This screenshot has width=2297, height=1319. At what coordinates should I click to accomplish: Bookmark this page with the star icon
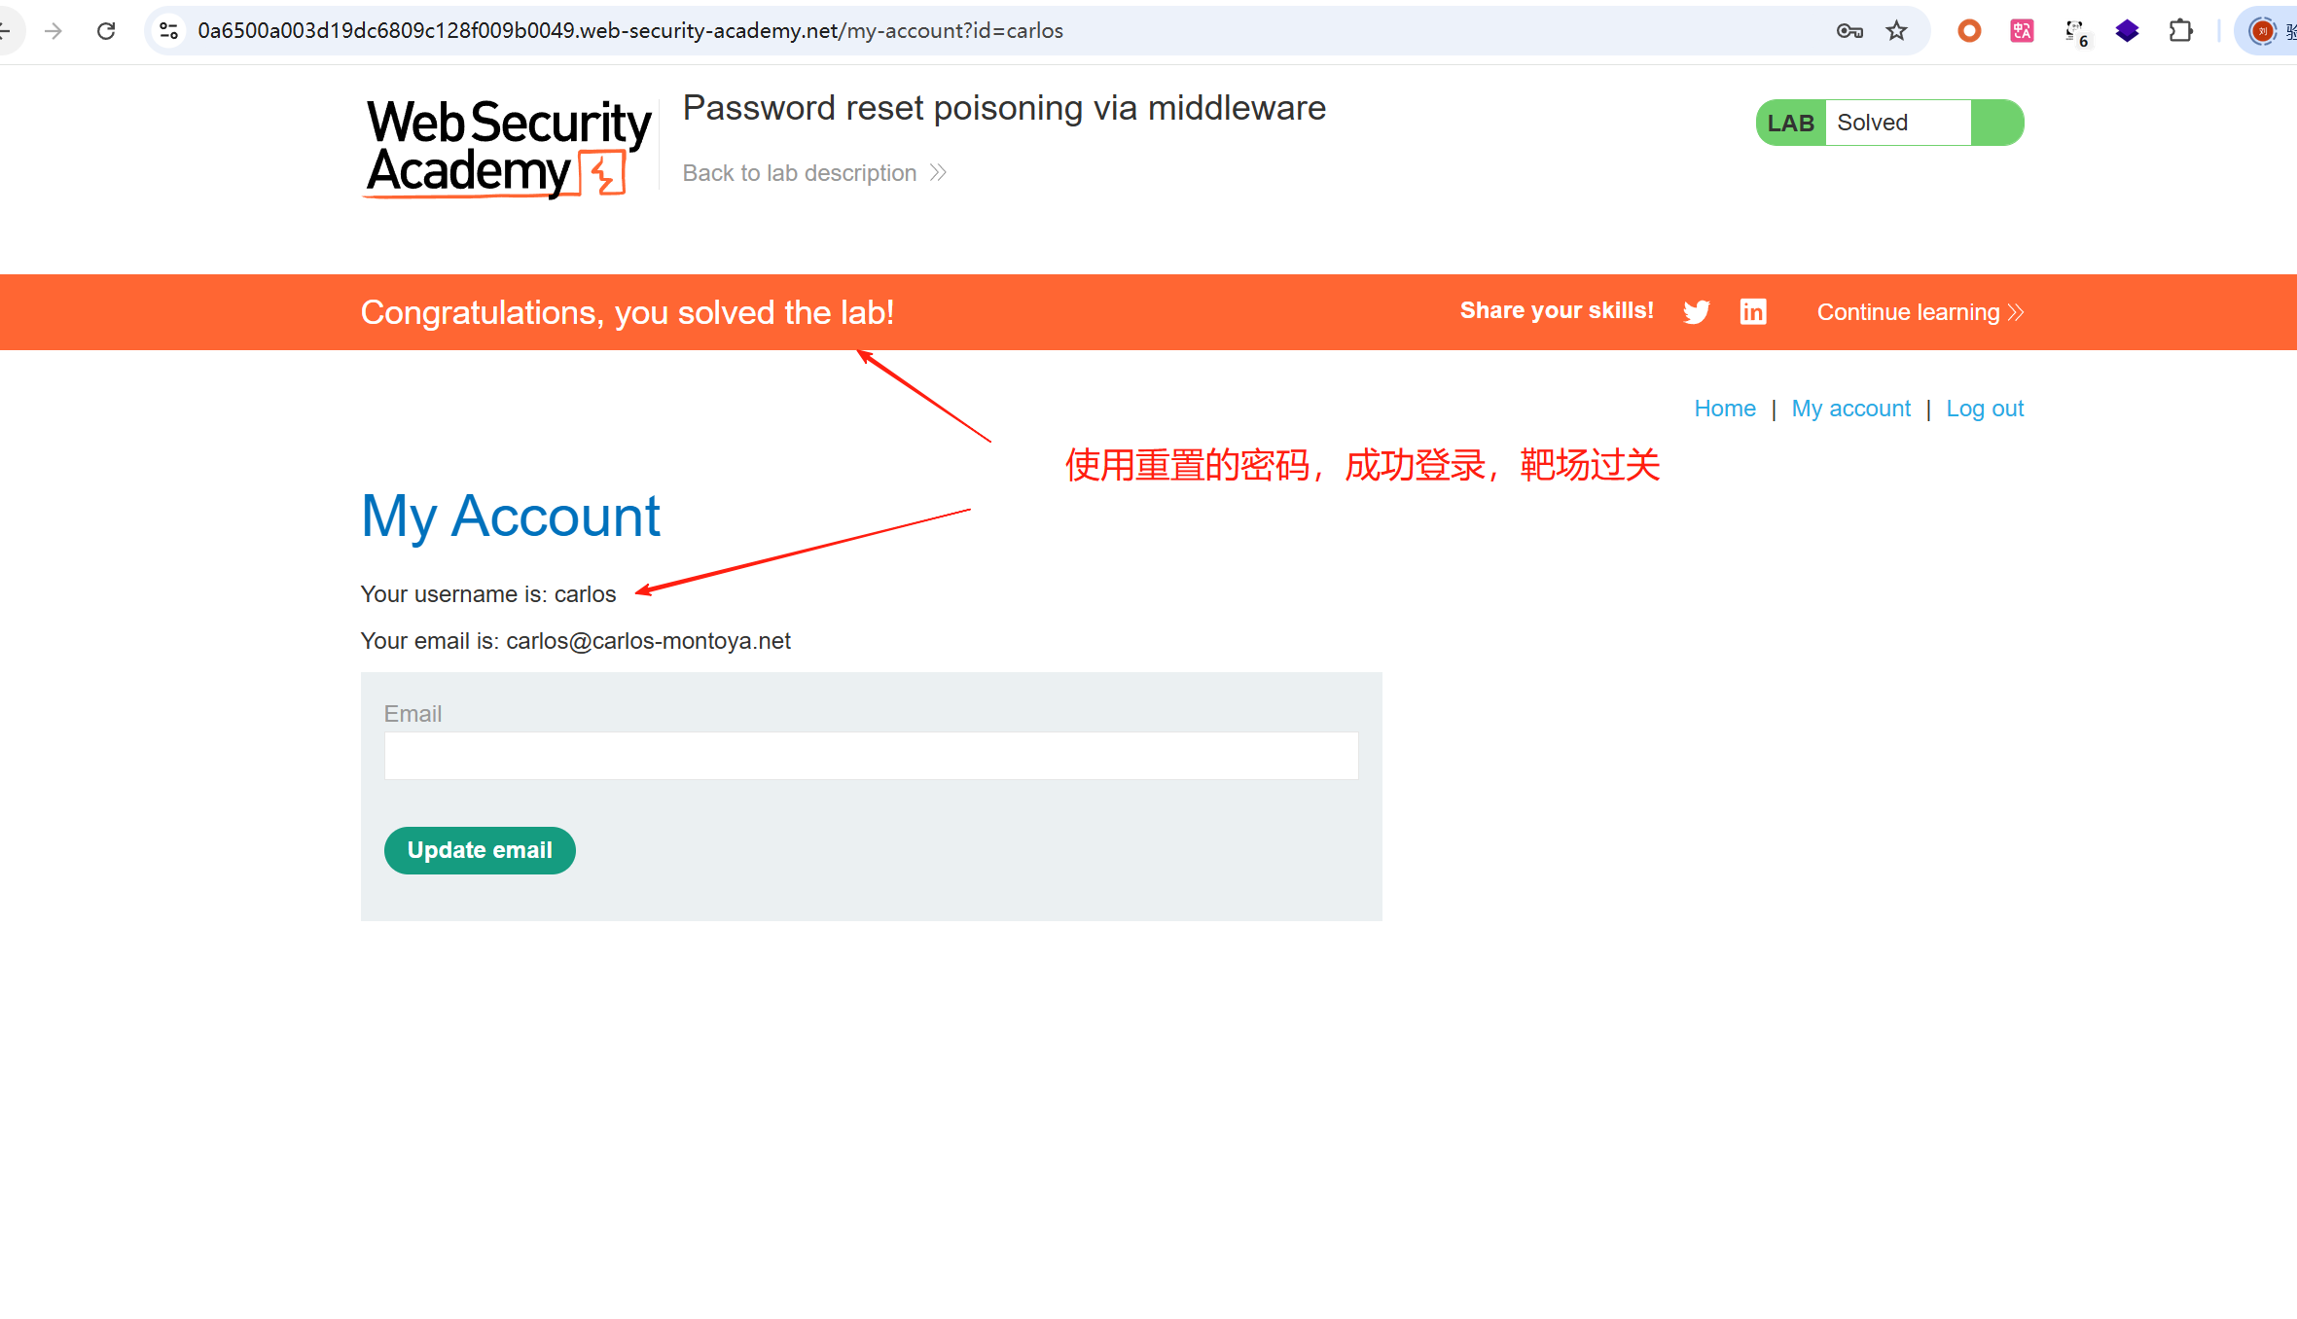pyautogui.click(x=1896, y=31)
